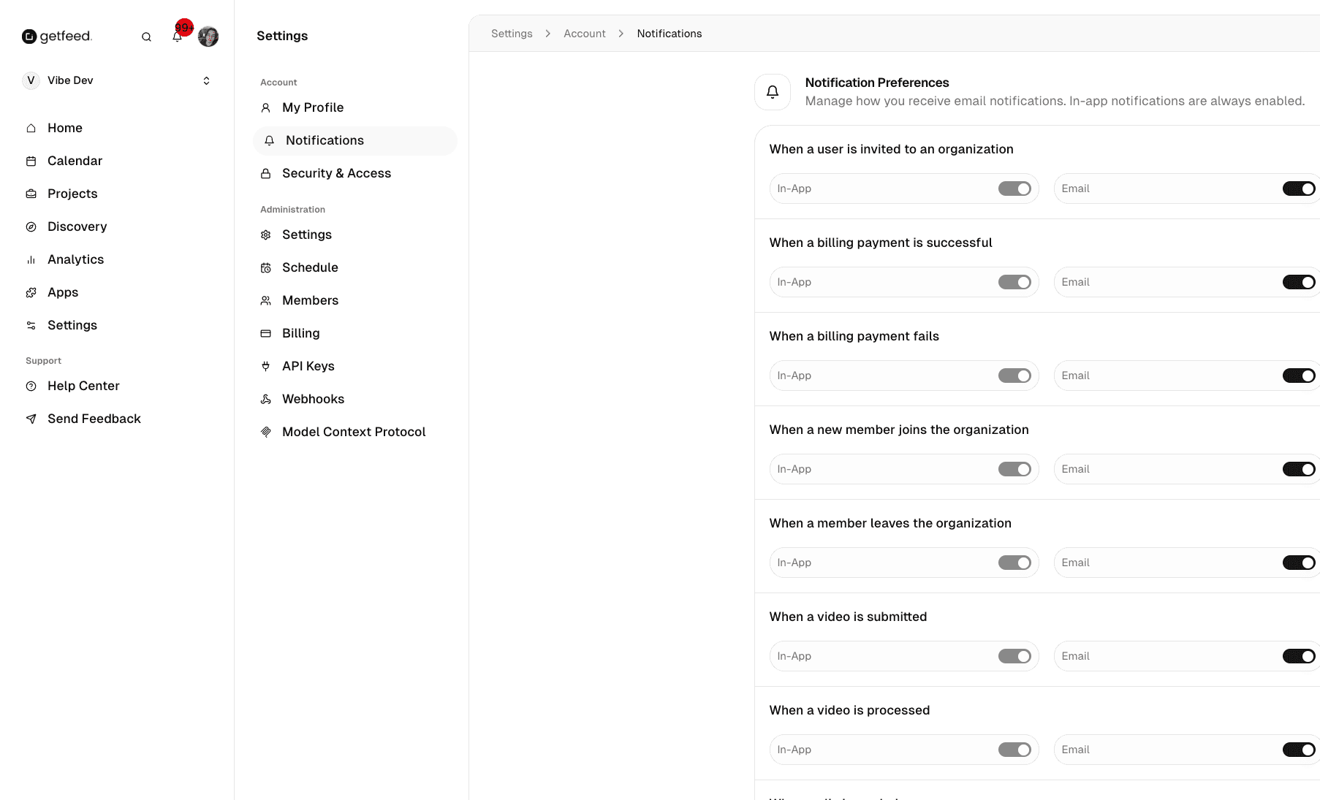This screenshot has height=800, width=1320.
Task: Open Security & Access settings
Action: click(336, 173)
